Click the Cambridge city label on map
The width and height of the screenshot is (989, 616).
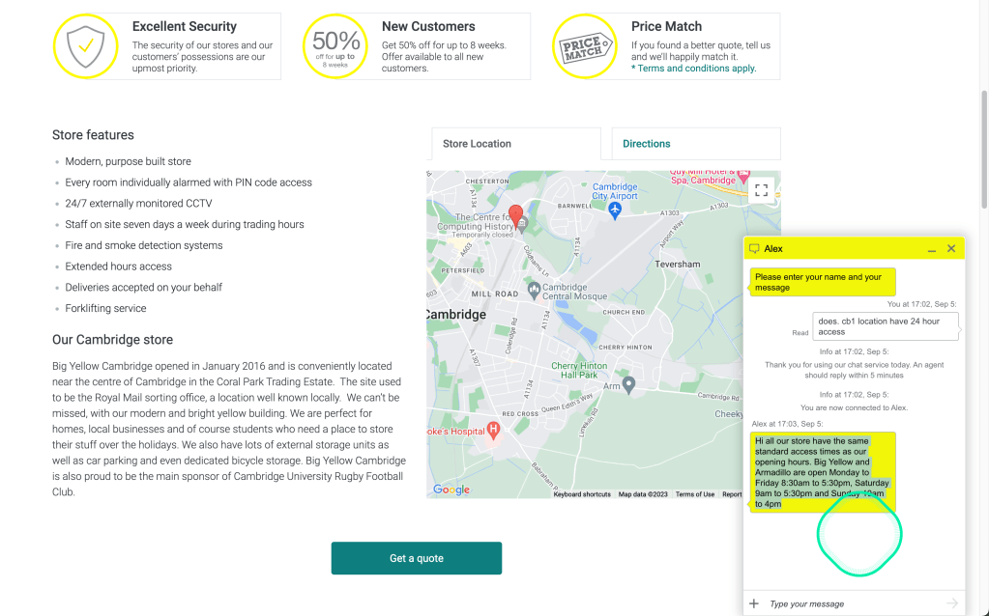pos(456,315)
